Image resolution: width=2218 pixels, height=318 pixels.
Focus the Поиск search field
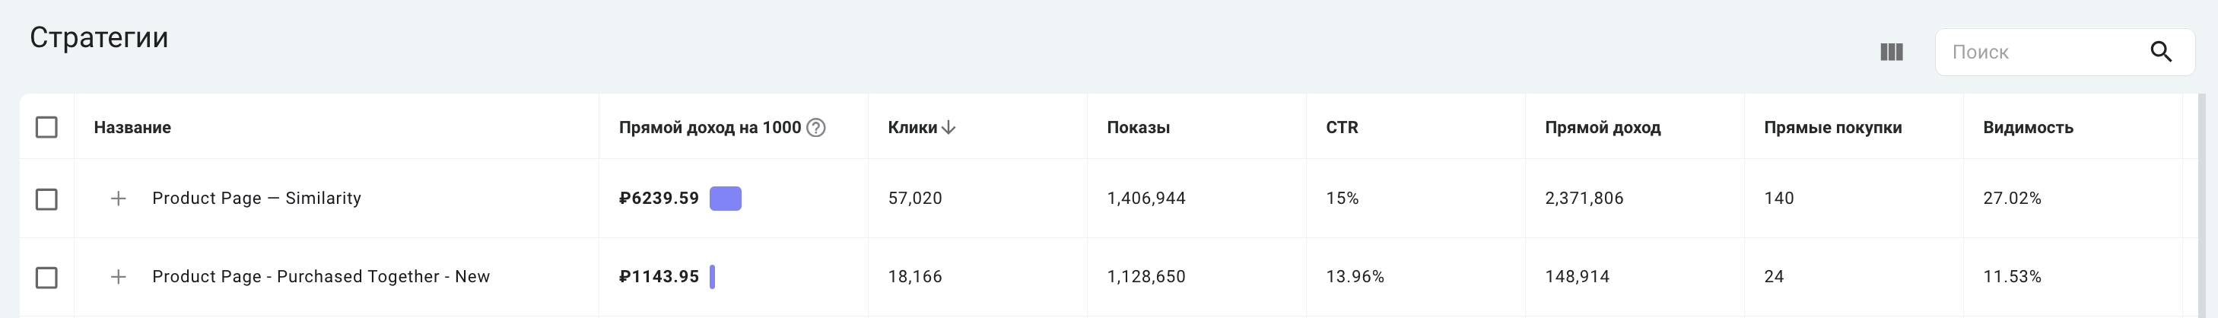(x=2041, y=52)
